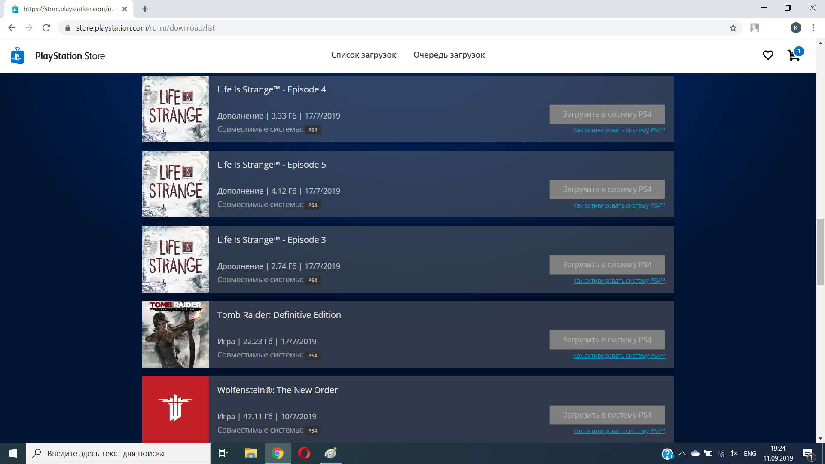Click Life Is Strange Episode 5 cover thumbnail
The width and height of the screenshot is (825, 464).
point(175,184)
